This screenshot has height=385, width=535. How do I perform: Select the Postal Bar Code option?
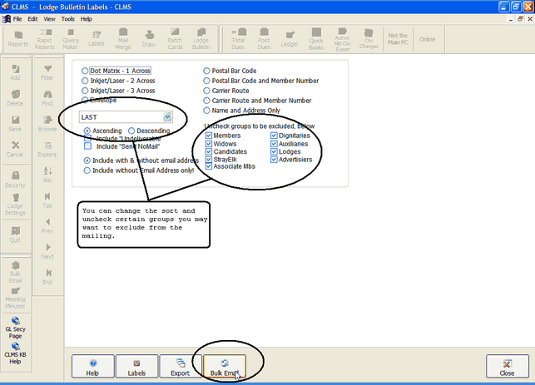point(207,72)
